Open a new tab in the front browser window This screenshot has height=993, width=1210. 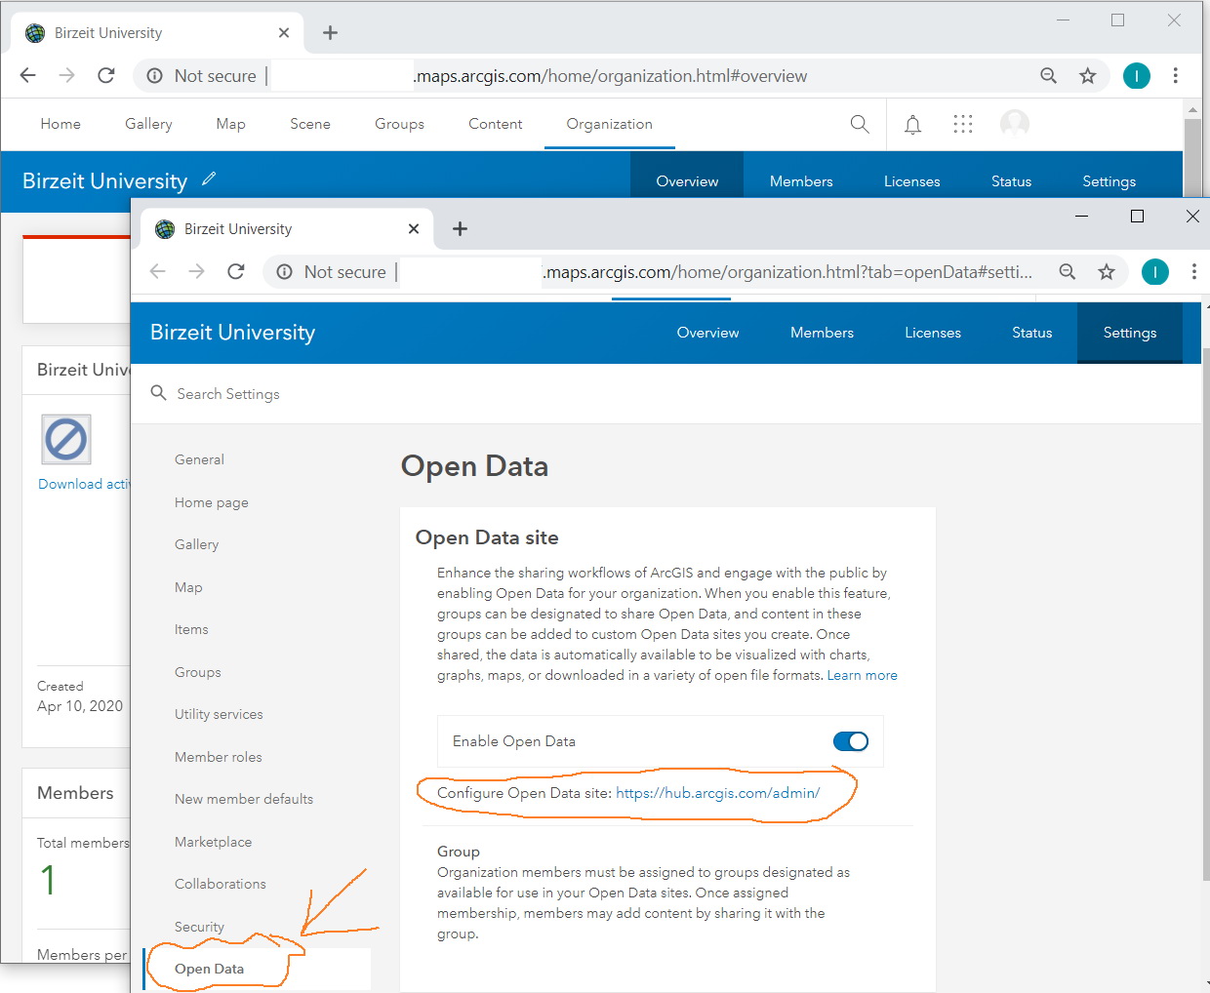460,229
